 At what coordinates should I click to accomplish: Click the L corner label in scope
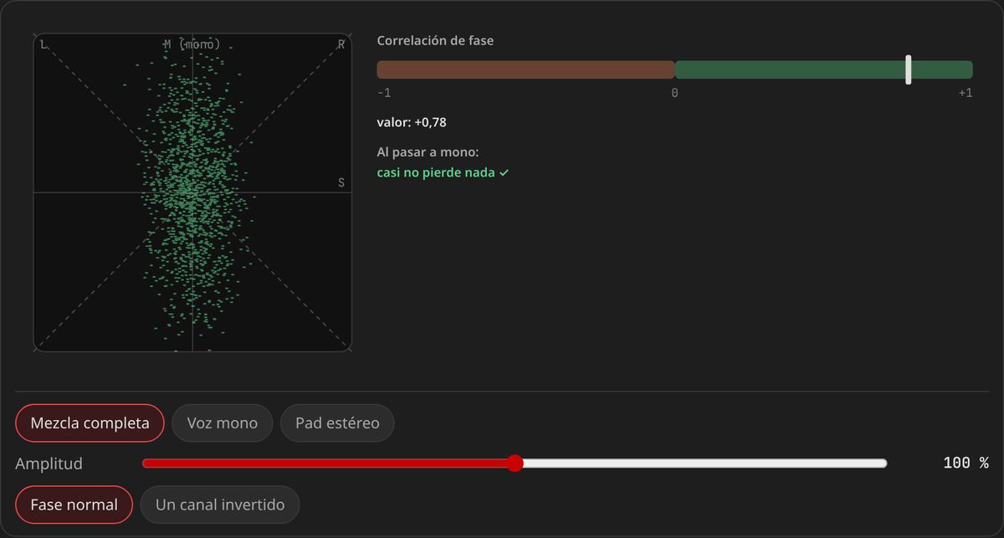[x=44, y=44]
